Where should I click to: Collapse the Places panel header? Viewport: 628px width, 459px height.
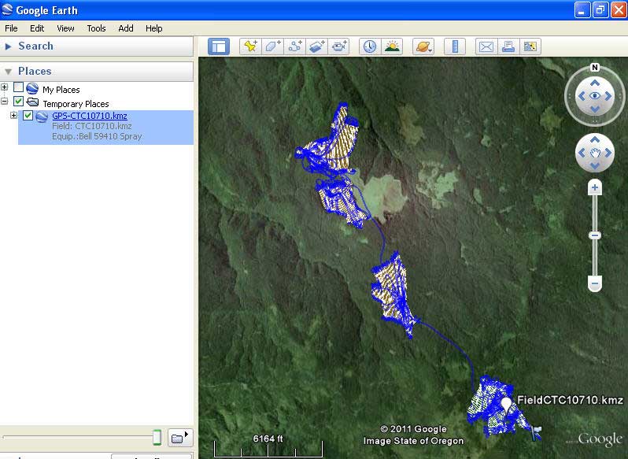[x=9, y=72]
